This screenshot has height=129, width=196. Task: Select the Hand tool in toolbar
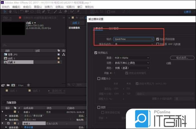[x=10, y=12]
